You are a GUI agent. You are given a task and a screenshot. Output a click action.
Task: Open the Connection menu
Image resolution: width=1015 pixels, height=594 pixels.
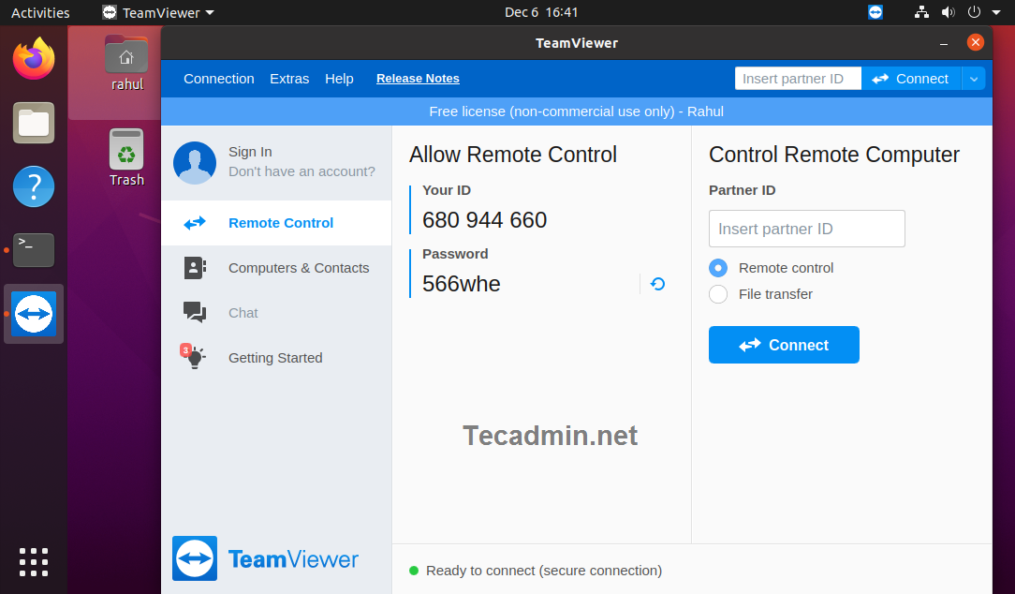click(x=219, y=79)
